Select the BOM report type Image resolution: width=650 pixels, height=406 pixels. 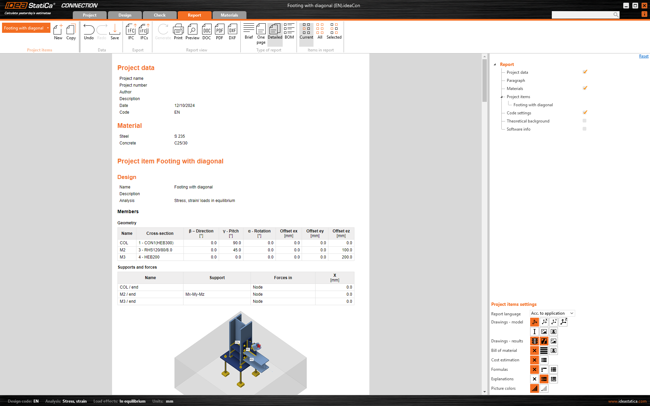pyautogui.click(x=289, y=31)
